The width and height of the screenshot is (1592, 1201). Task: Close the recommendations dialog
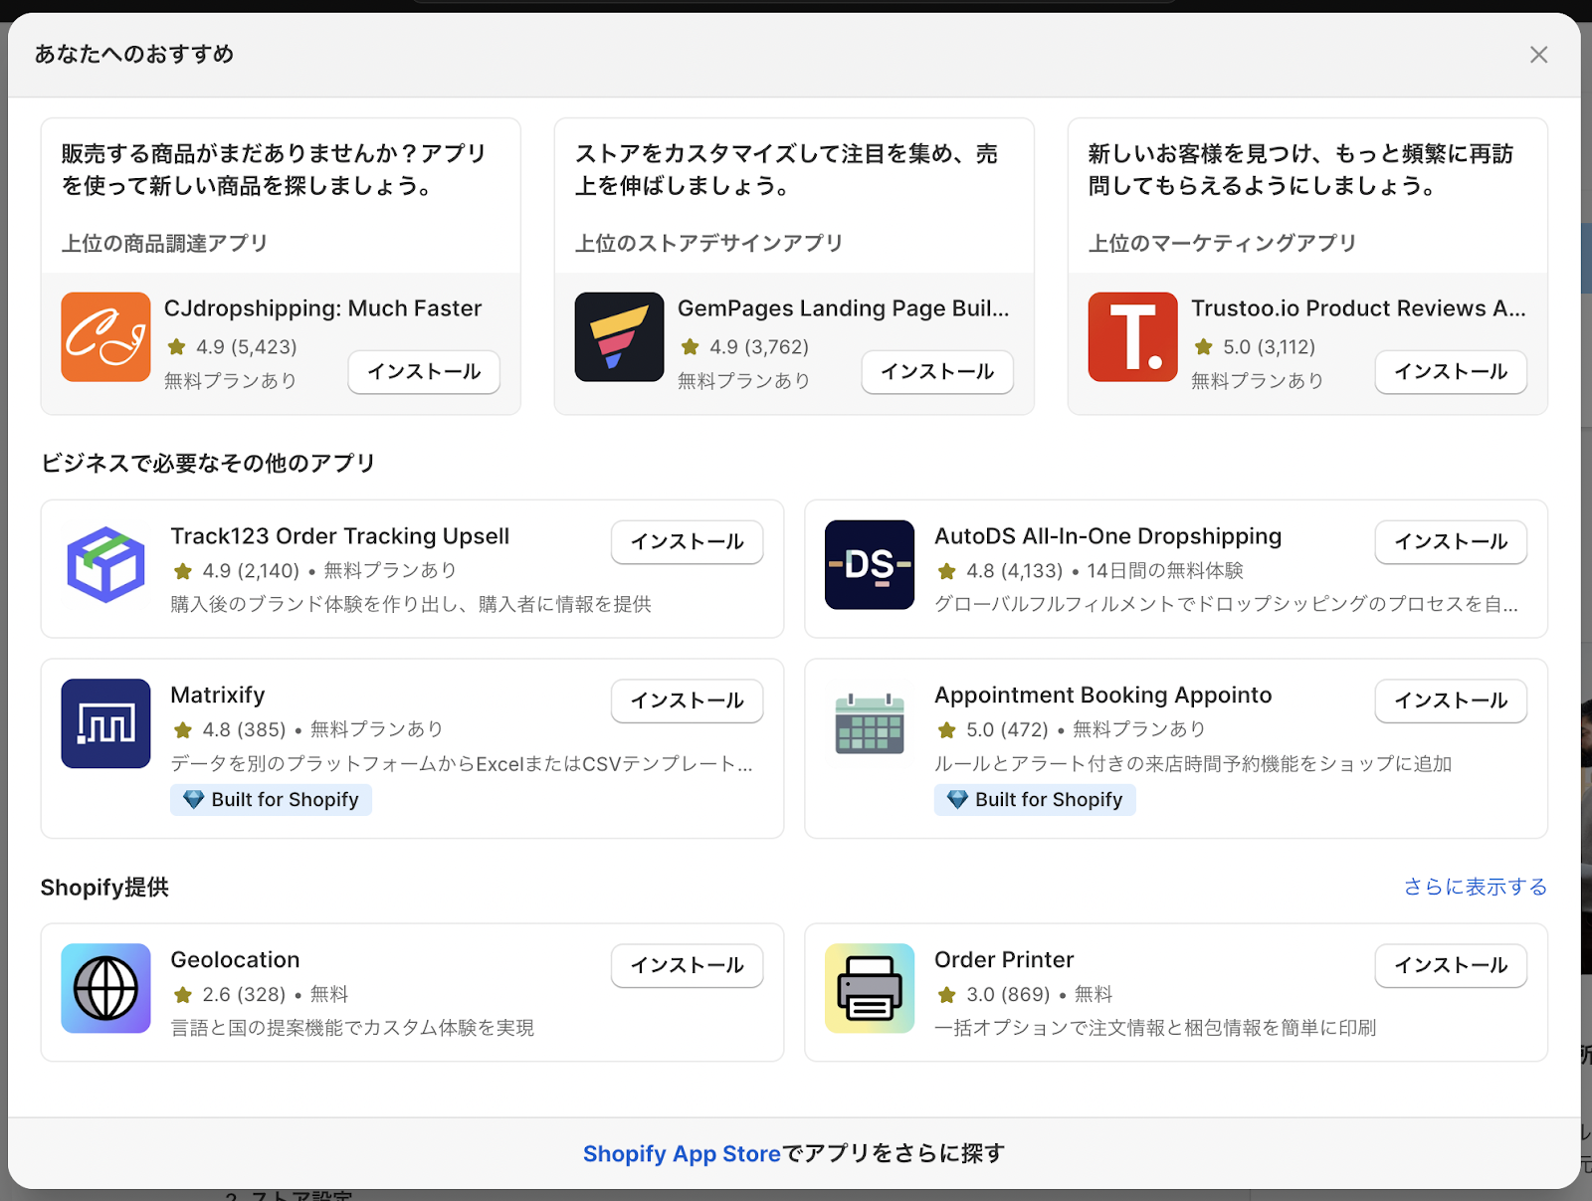(x=1538, y=55)
